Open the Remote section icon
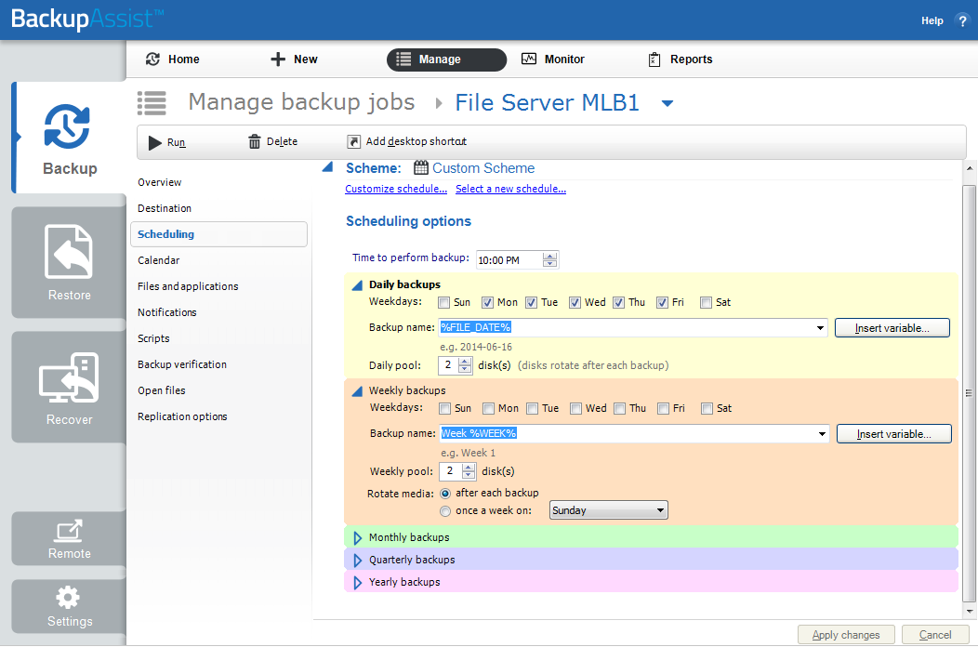 (69, 530)
